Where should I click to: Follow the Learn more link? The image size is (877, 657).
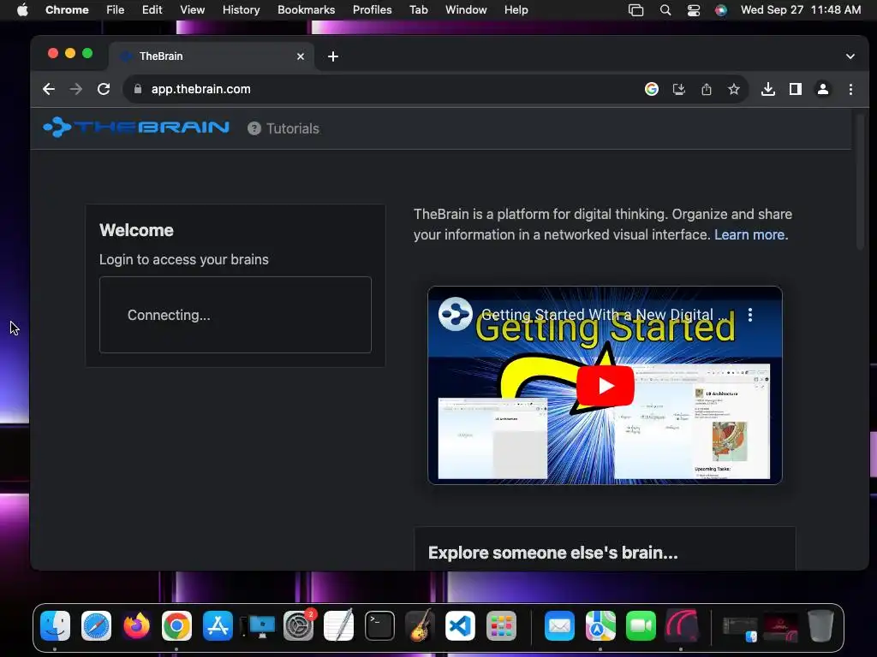click(x=750, y=234)
